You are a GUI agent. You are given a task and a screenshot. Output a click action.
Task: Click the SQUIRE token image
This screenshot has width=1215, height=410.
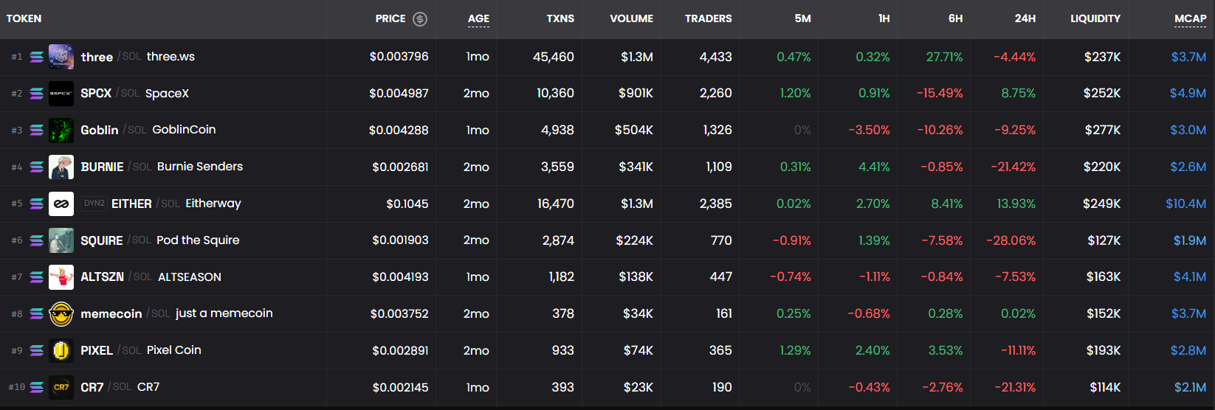click(61, 240)
